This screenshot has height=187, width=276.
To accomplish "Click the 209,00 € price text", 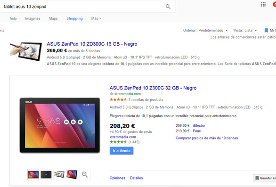I will (x=183, y=126).
